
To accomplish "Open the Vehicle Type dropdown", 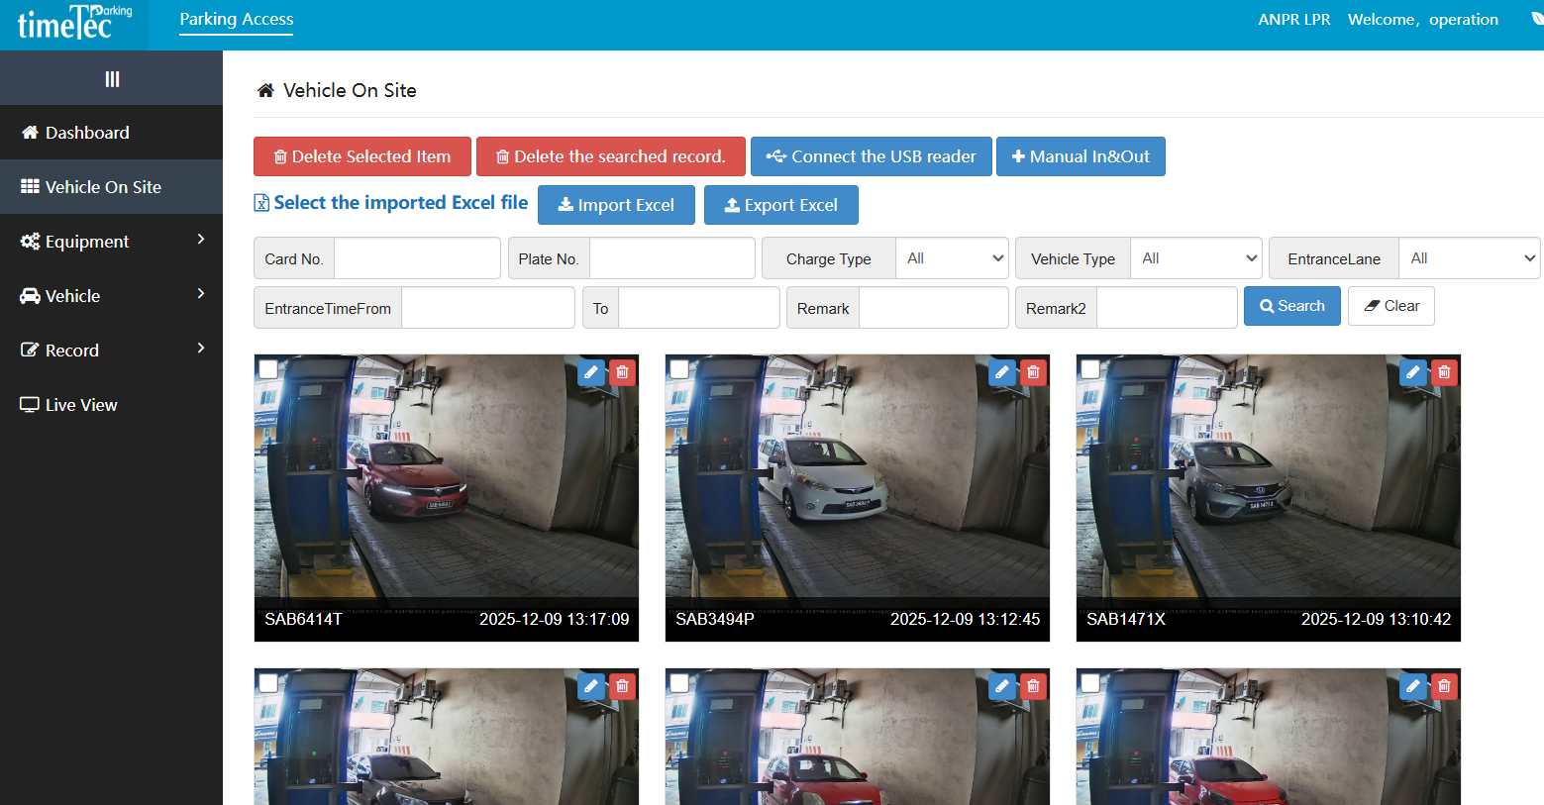I will tap(1196, 258).
